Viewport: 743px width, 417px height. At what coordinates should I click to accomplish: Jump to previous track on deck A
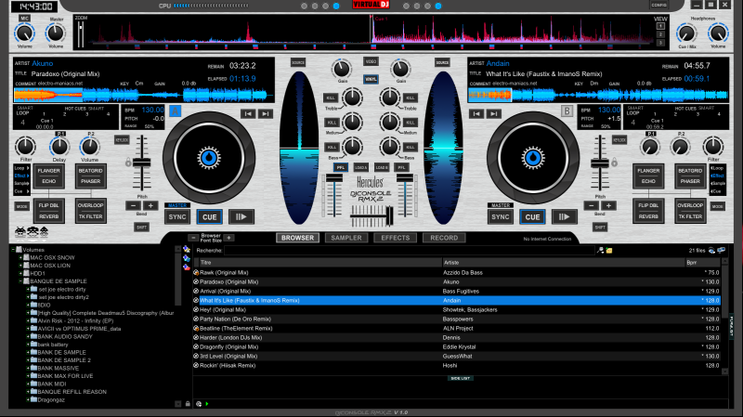coord(248,113)
